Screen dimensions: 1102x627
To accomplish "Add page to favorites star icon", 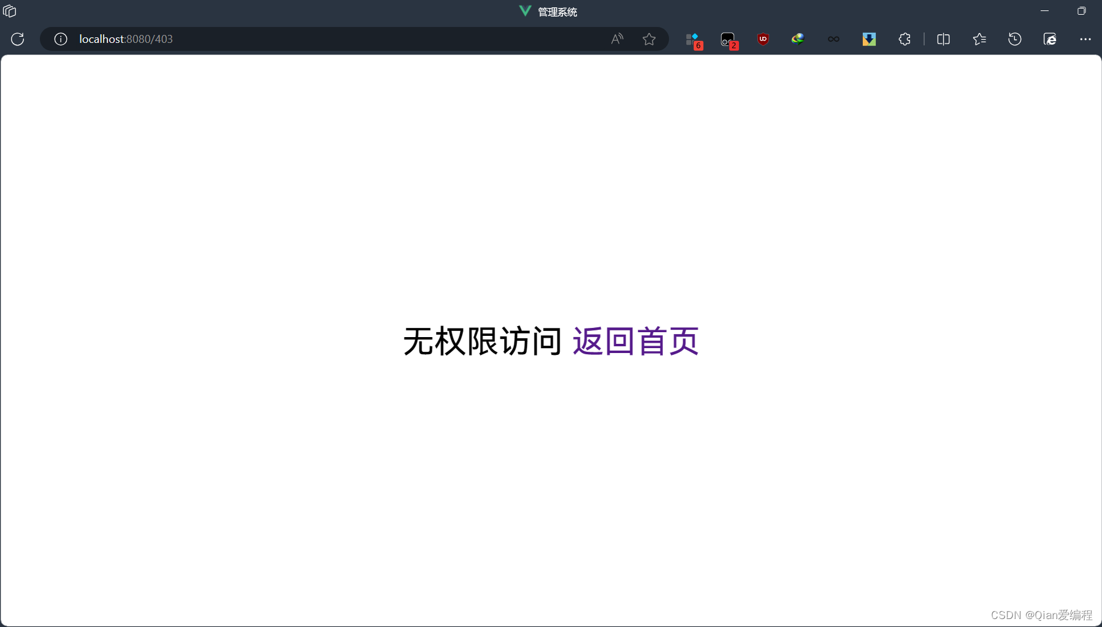I will click(649, 39).
